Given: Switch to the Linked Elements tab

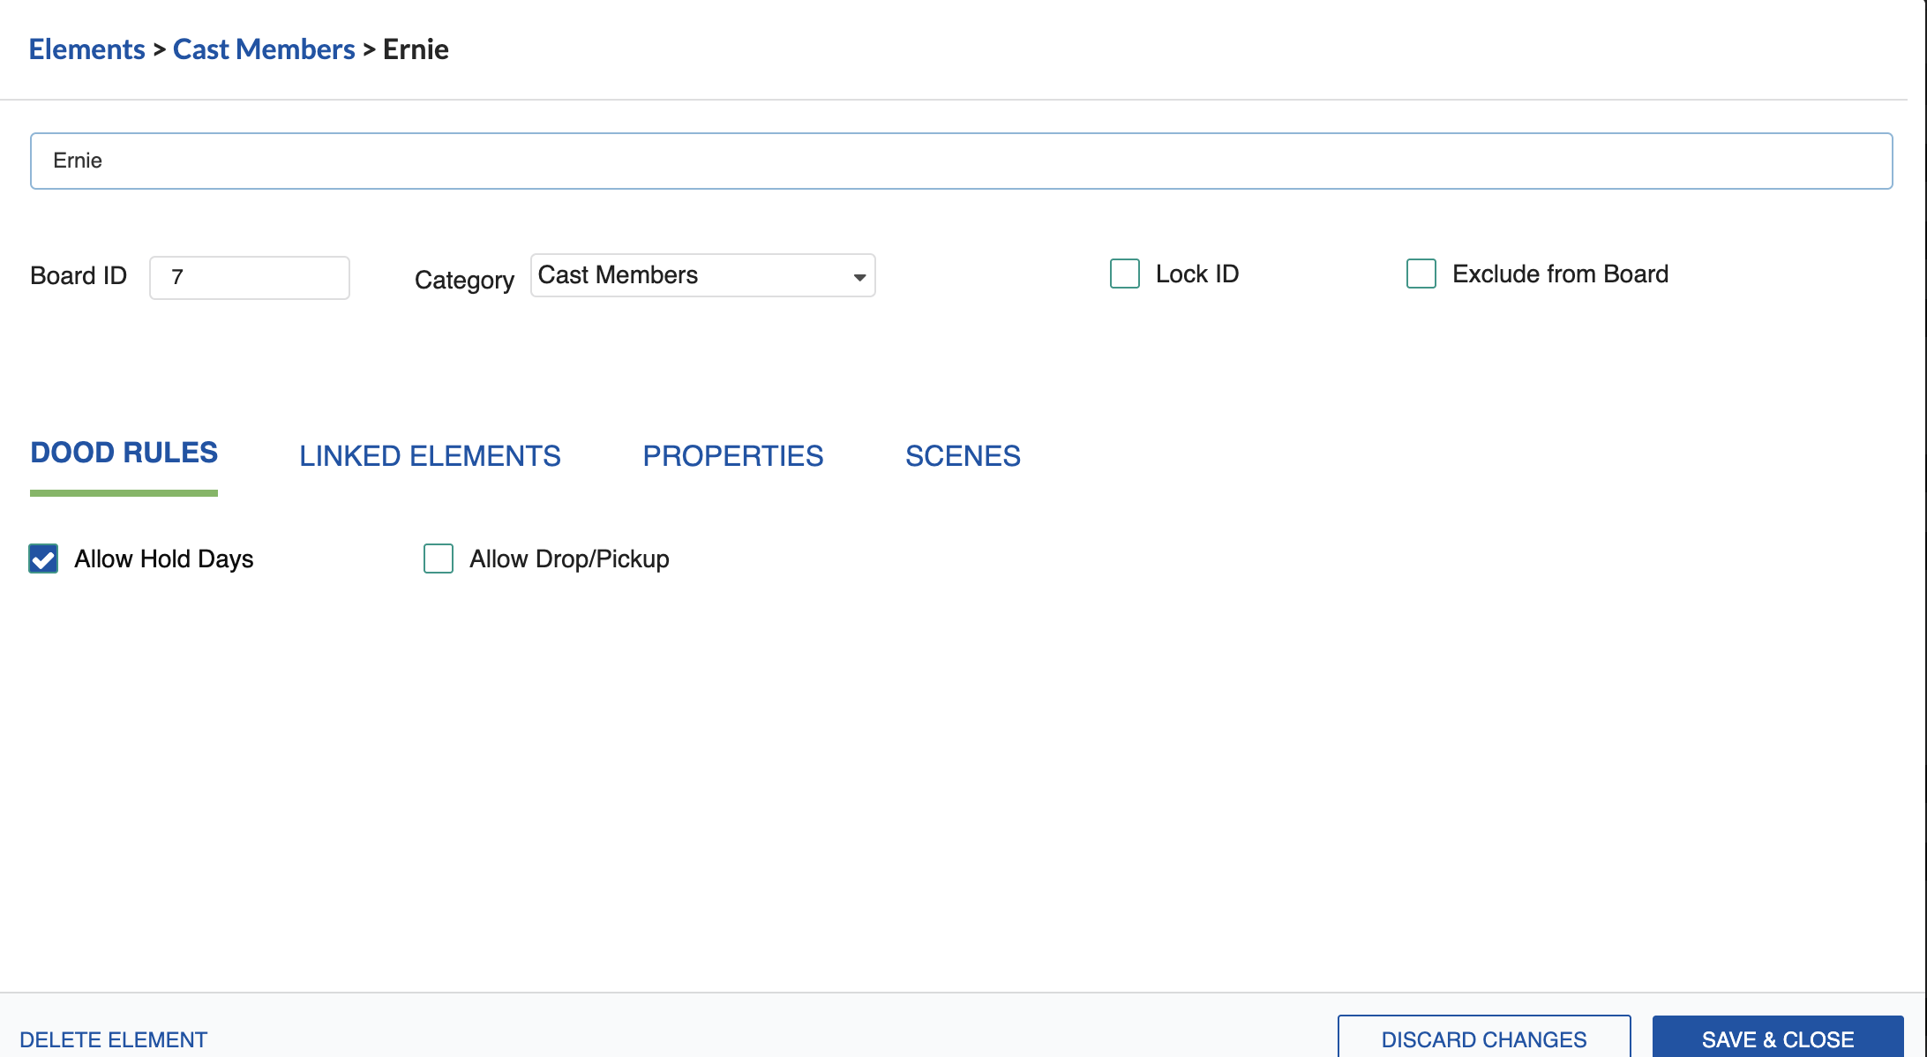Looking at the screenshot, I should point(430,456).
